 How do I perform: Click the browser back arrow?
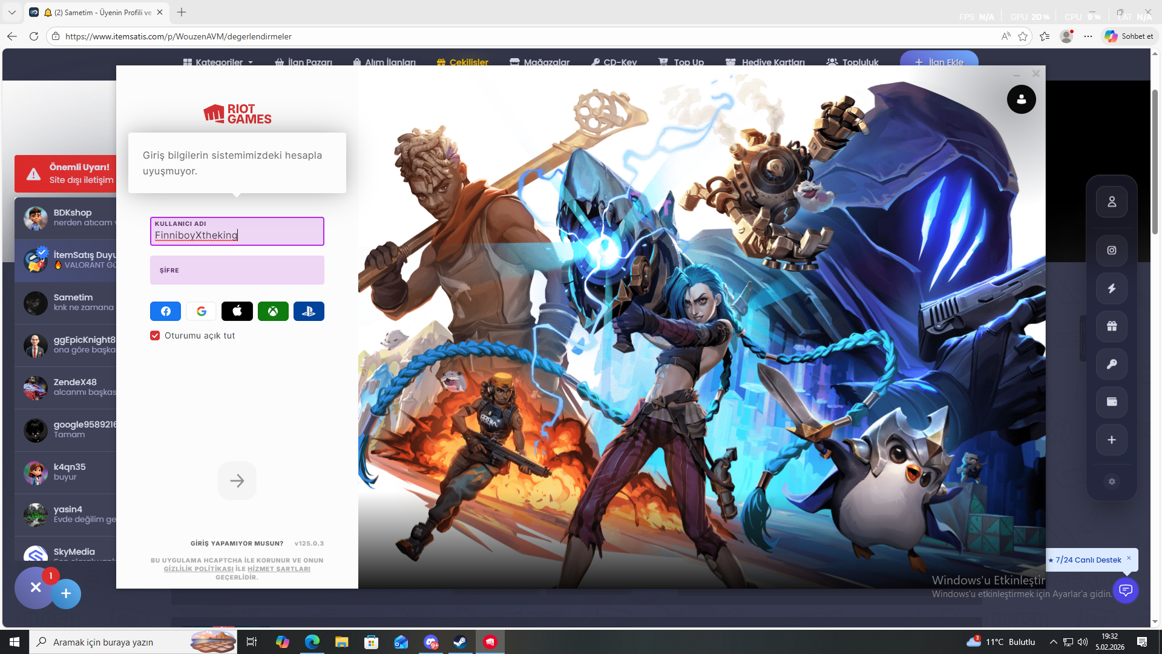coord(12,36)
